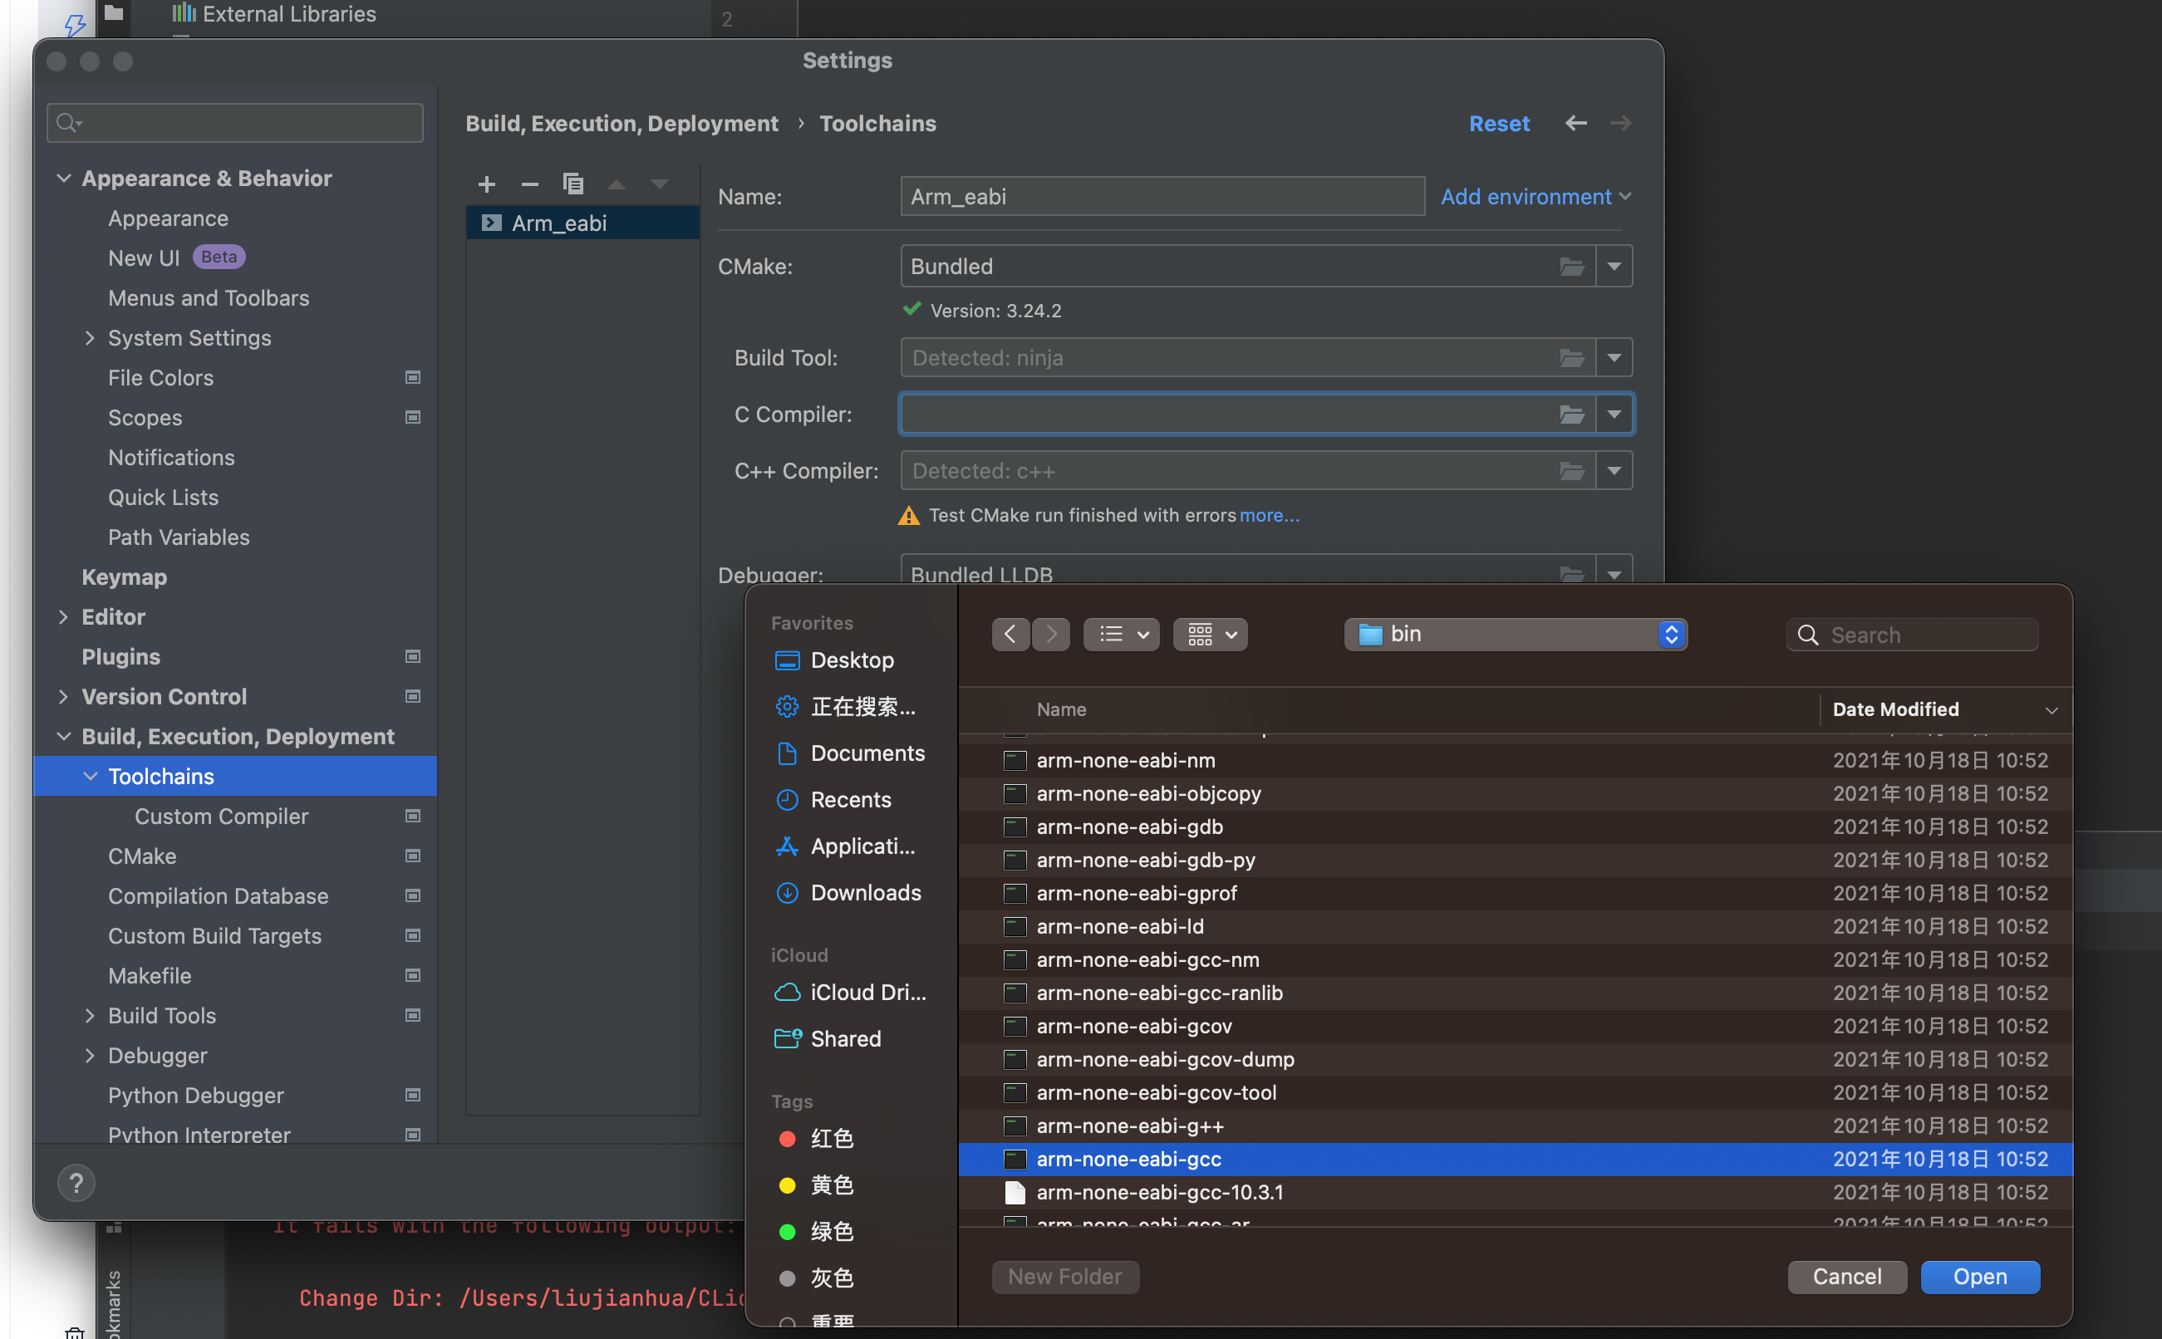2162x1339 pixels.
Task: Open the list view options dropdown
Action: pyautogui.click(x=1122, y=634)
